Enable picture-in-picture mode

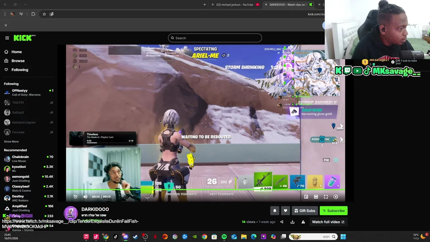click(x=306, y=197)
